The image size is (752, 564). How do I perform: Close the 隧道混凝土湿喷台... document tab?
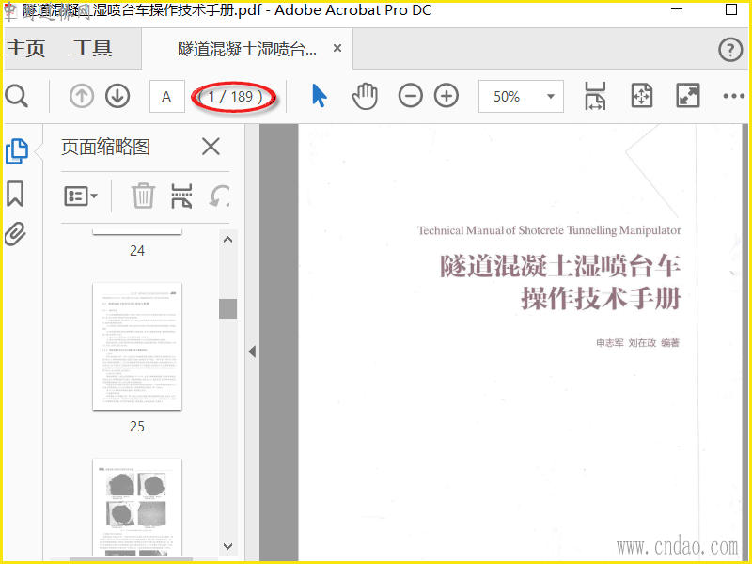click(337, 49)
